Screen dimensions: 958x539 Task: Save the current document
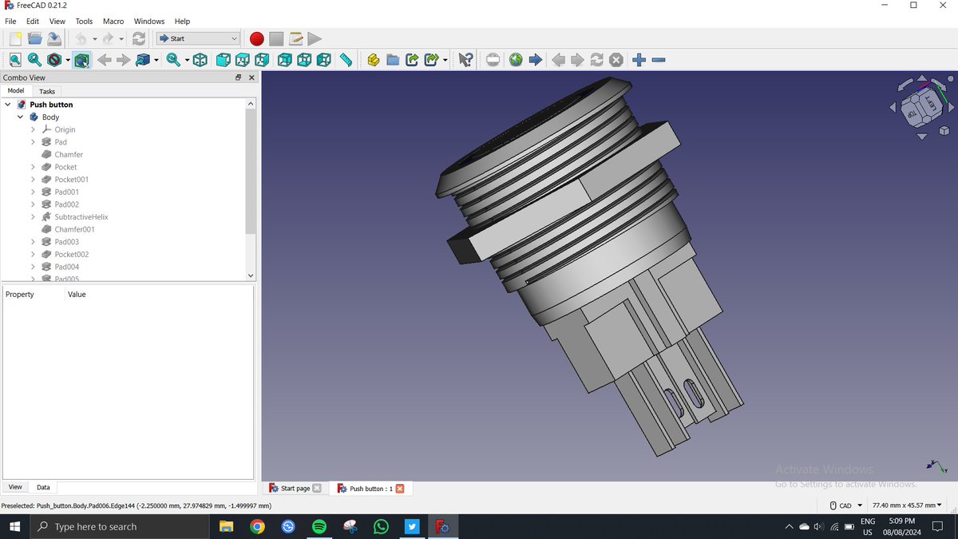[x=54, y=38]
